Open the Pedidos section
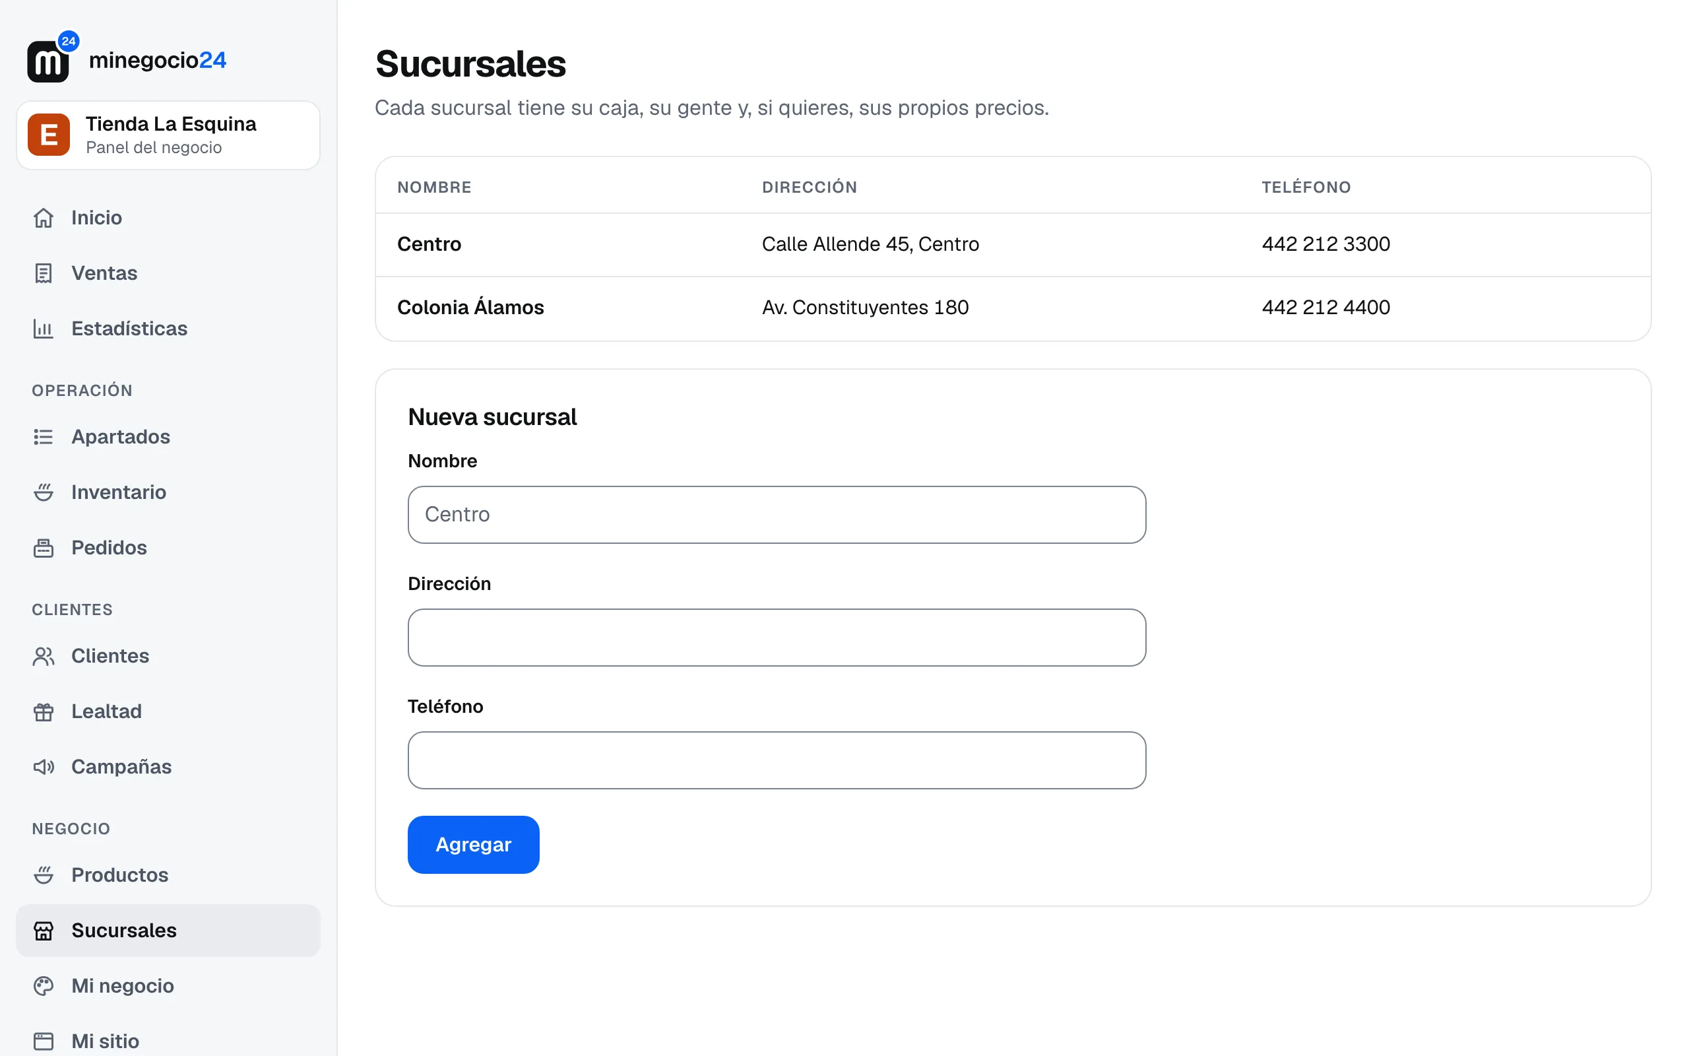Viewport: 1689px width, 1056px height. tap(168, 548)
